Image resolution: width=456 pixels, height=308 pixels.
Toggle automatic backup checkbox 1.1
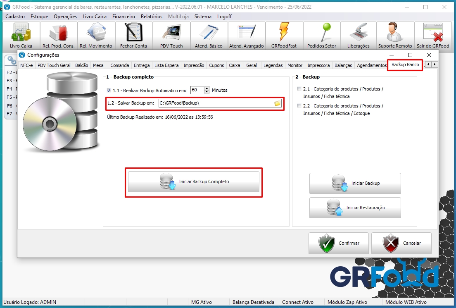pyautogui.click(x=109, y=90)
